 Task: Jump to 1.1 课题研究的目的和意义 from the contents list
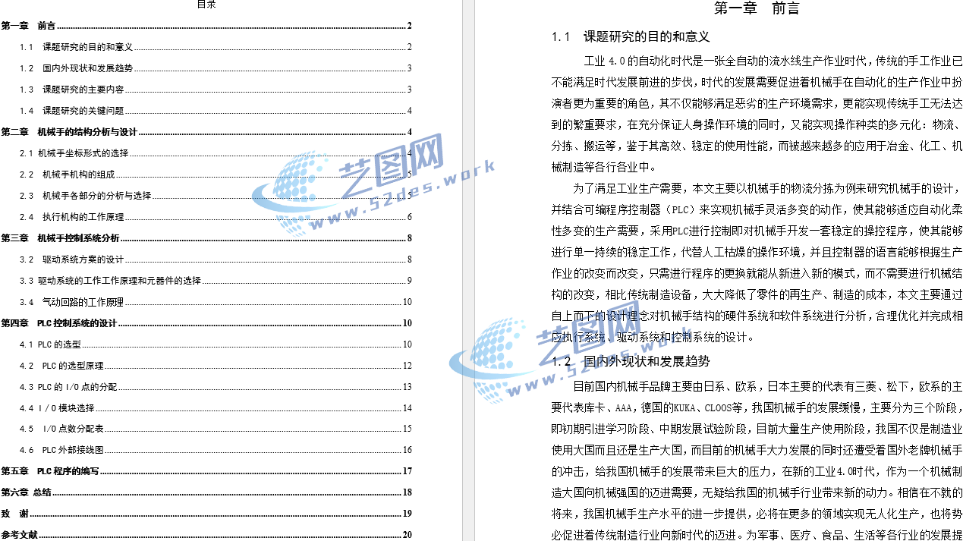[216, 47]
